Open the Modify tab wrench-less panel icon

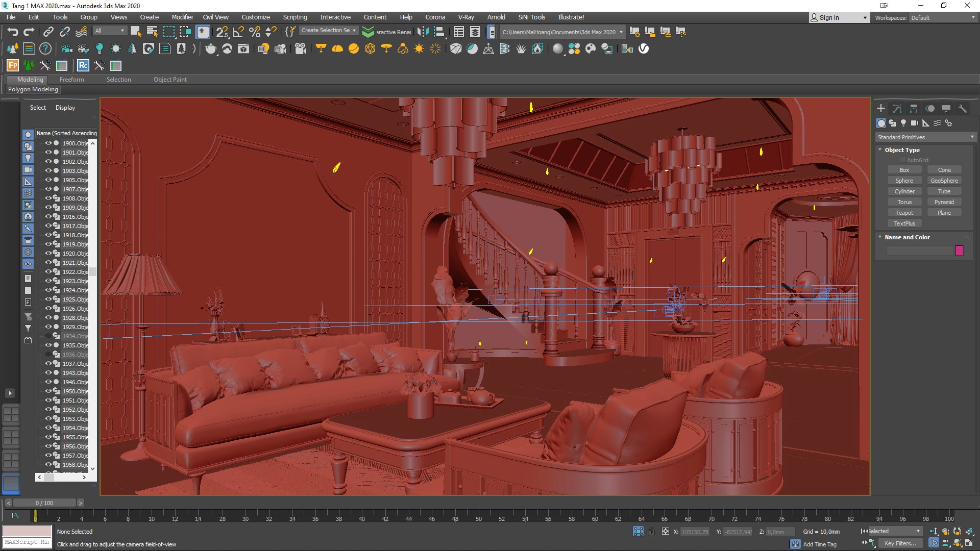pos(897,109)
